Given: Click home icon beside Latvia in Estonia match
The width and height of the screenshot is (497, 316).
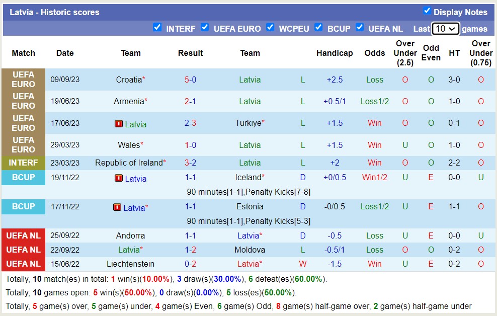Looking at the screenshot, I should [117, 207].
